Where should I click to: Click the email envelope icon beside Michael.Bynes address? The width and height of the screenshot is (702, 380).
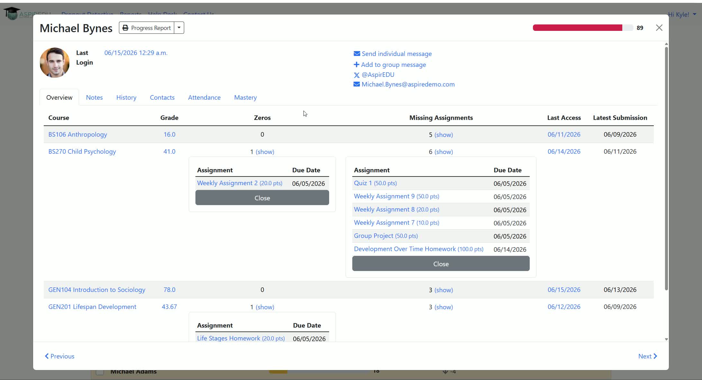click(x=357, y=84)
